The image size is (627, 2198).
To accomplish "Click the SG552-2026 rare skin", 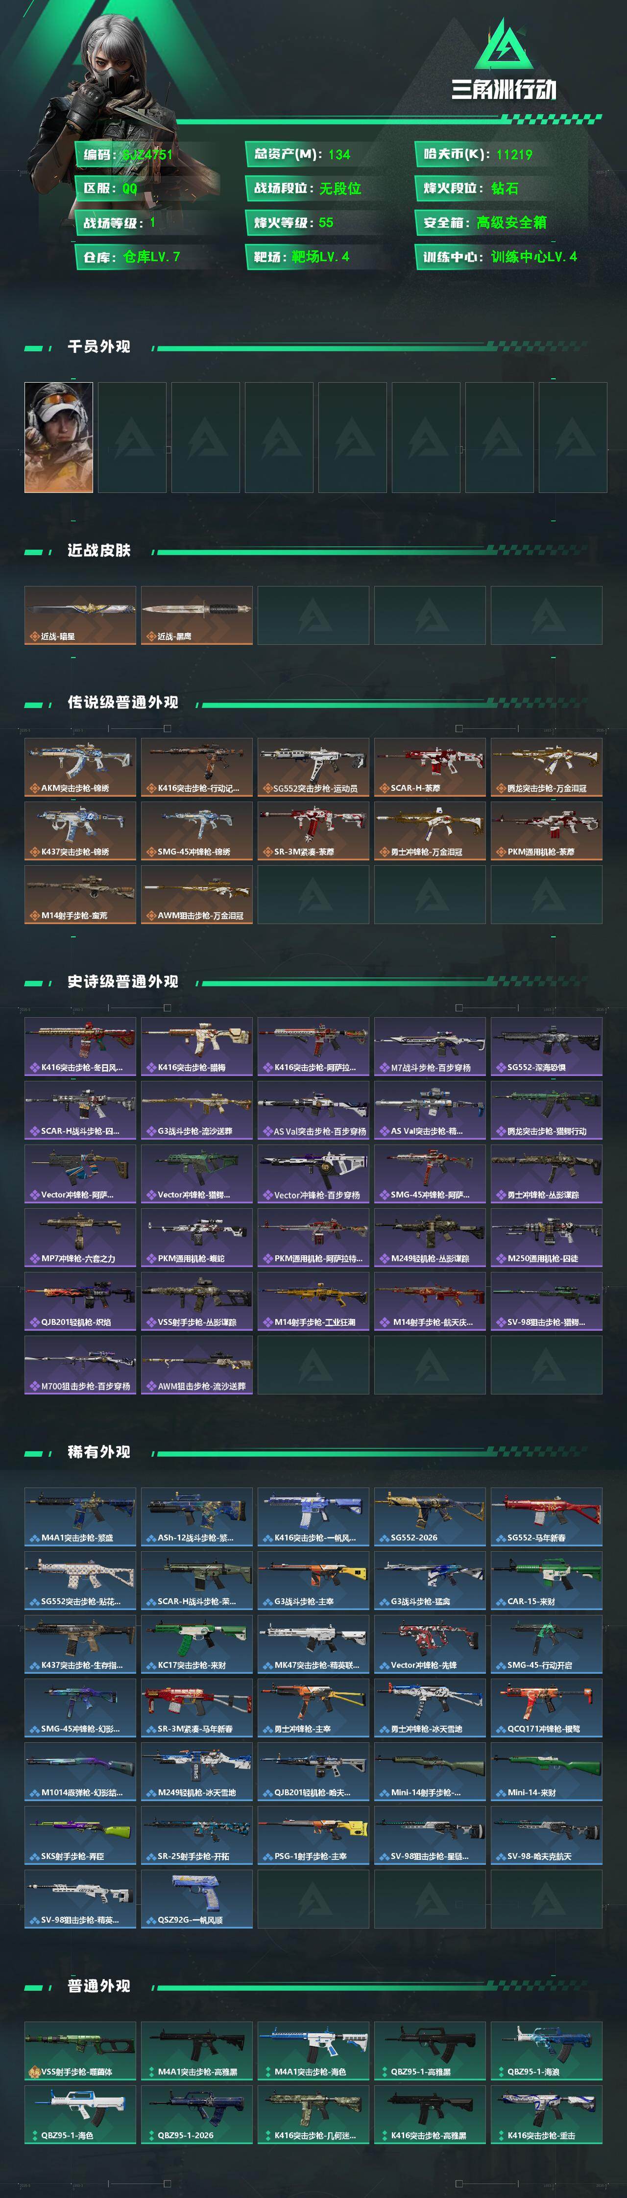I will 430,1516.
